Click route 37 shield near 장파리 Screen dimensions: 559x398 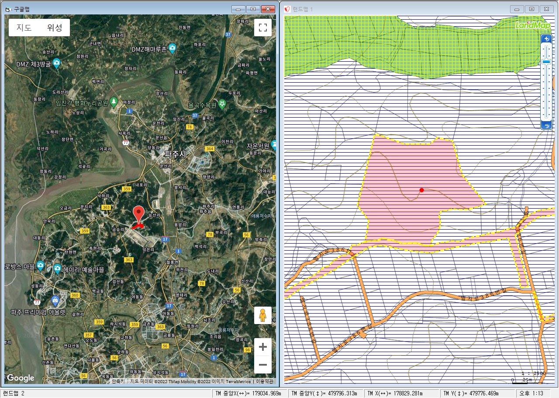click(228, 34)
